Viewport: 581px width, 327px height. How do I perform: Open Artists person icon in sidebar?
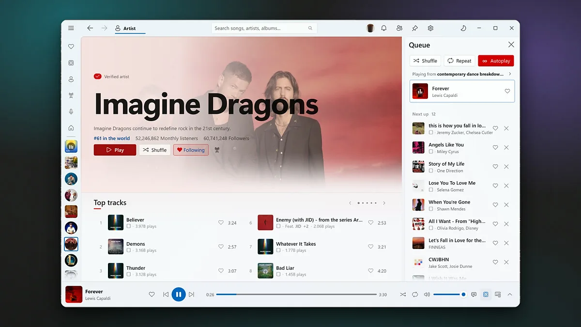(71, 79)
